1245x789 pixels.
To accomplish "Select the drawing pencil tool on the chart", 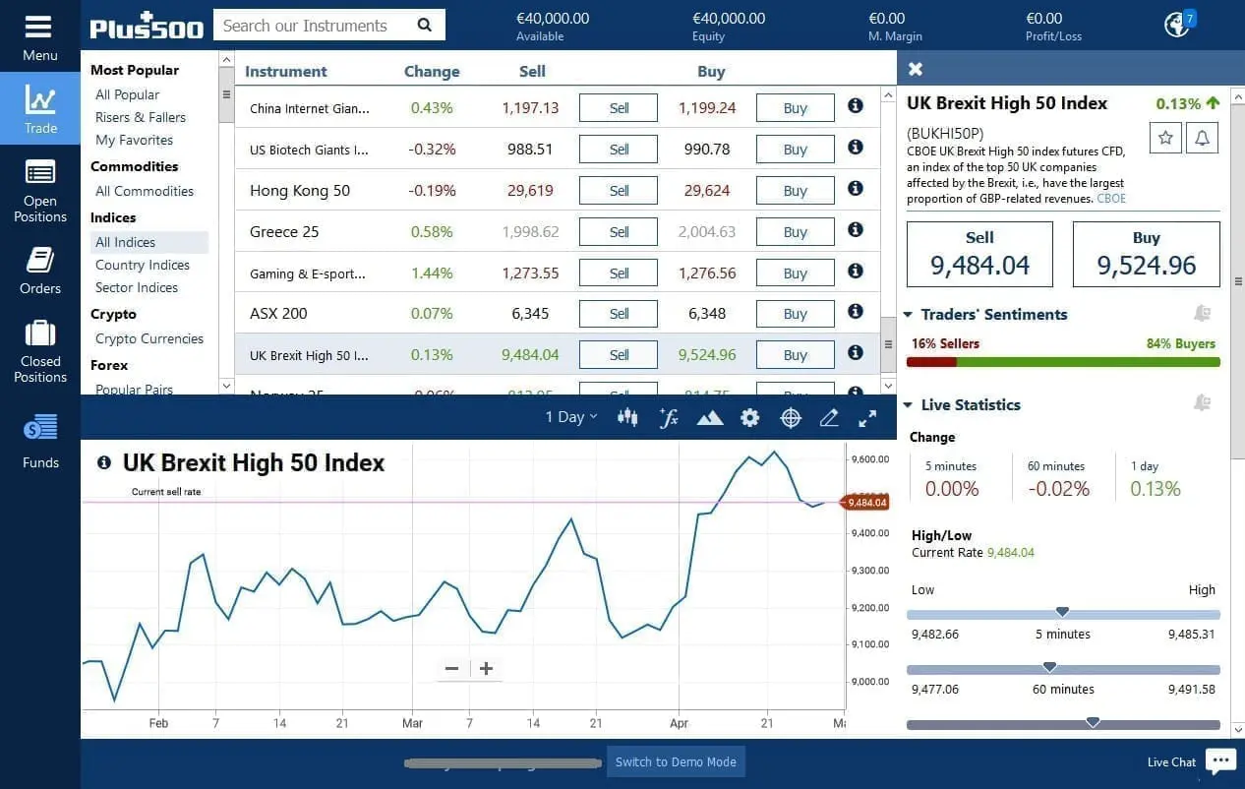I will tap(828, 417).
